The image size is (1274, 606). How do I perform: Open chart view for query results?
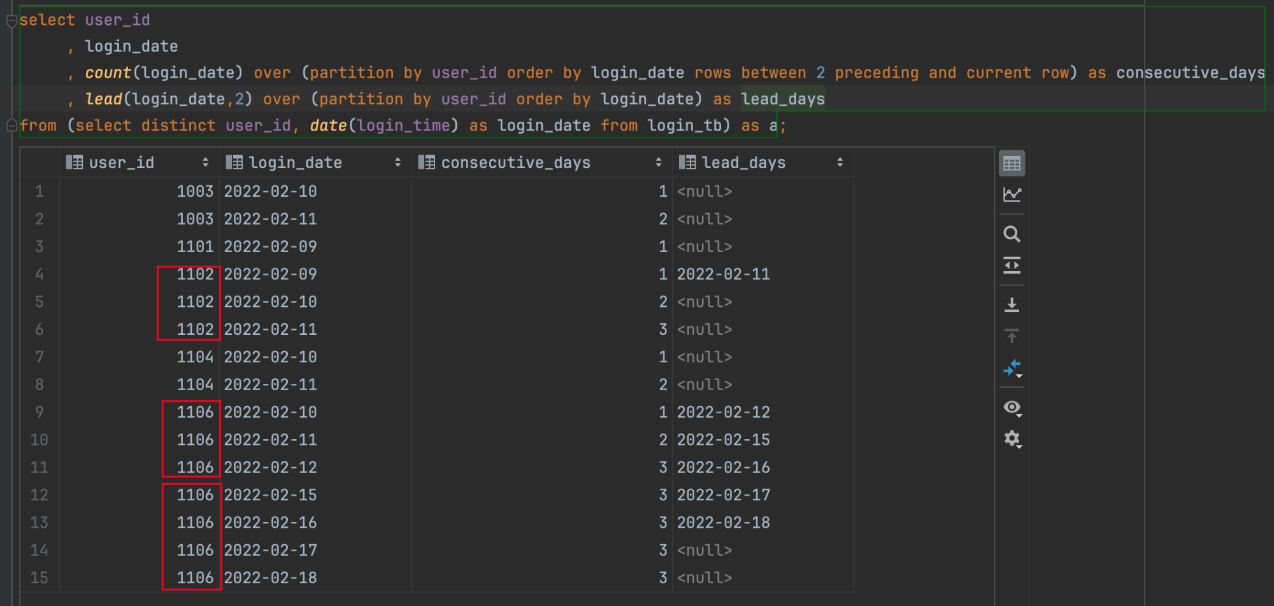pyautogui.click(x=1012, y=195)
